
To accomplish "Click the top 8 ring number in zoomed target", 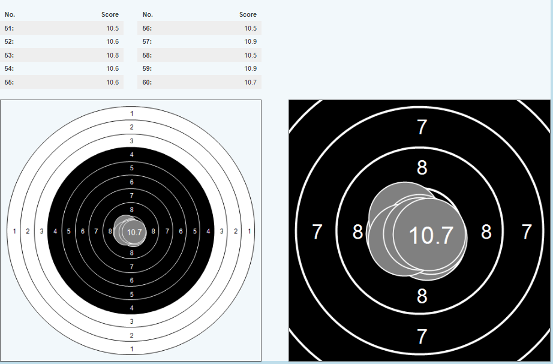I will (x=422, y=167).
